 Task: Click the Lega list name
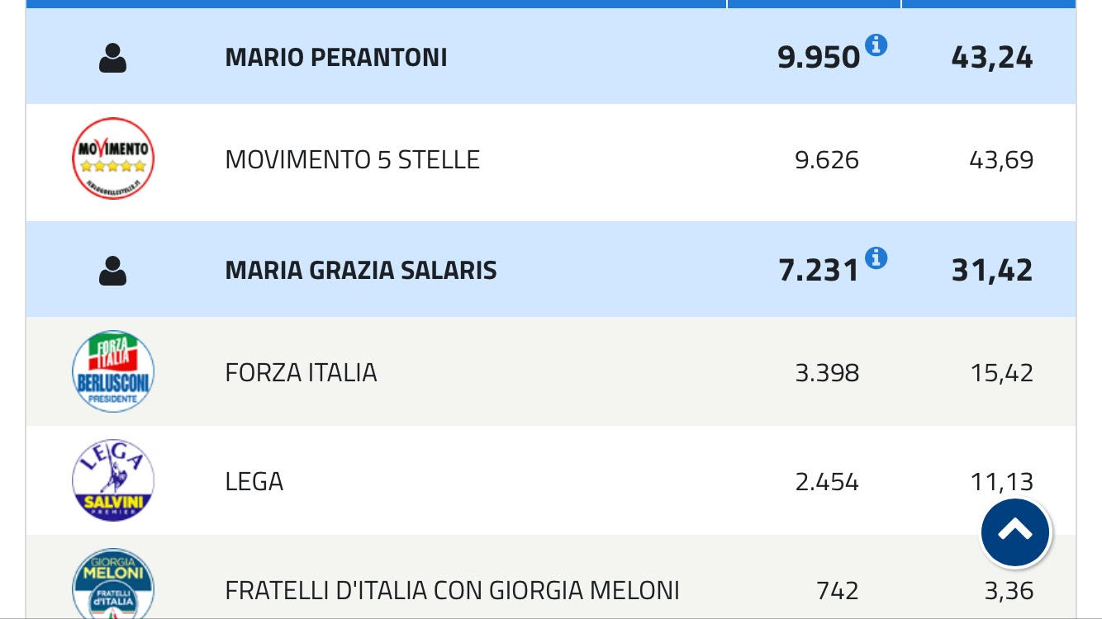coord(254,481)
